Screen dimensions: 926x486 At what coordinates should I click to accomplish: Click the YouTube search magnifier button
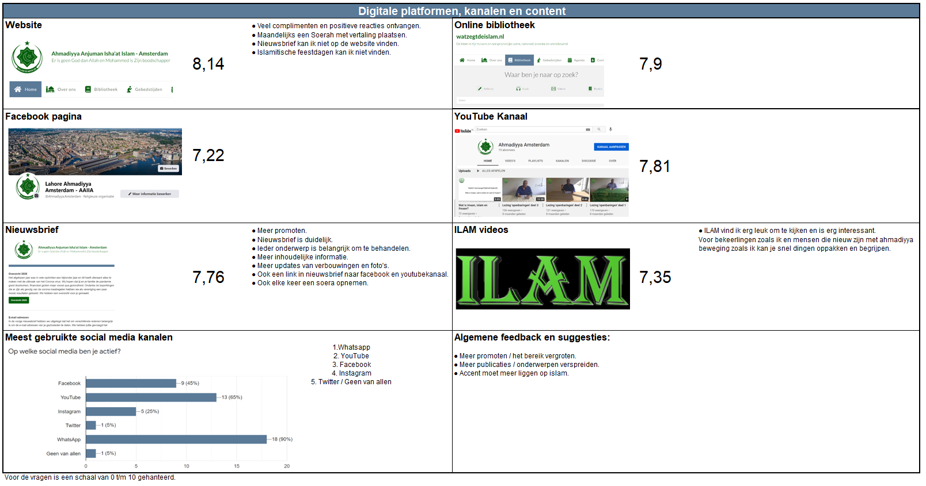pos(599,129)
